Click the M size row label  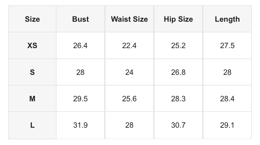pyautogui.click(x=32, y=99)
